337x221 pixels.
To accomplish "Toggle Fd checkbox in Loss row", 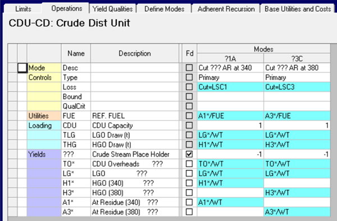I will (x=189, y=87).
